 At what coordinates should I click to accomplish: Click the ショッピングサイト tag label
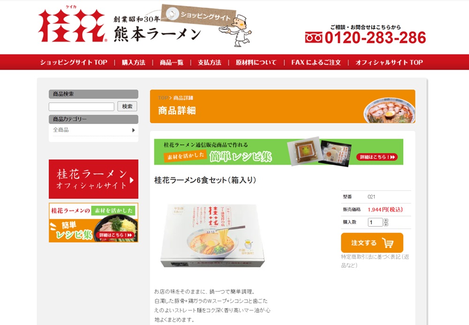pos(198,15)
